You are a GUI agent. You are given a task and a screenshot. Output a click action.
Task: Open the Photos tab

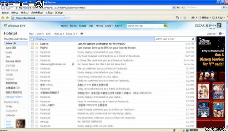99,26
